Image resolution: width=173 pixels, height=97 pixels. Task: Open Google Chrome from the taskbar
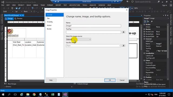pyautogui.click(x=34, y=95)
